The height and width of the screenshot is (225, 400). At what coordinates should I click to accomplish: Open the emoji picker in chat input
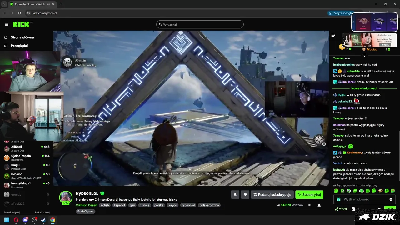coord(391,199)
